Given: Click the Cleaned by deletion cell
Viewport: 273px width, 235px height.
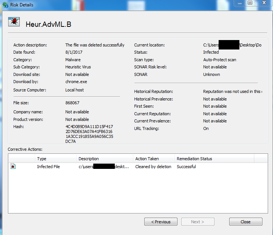Looking at the screenshot, I should [153, 167].
